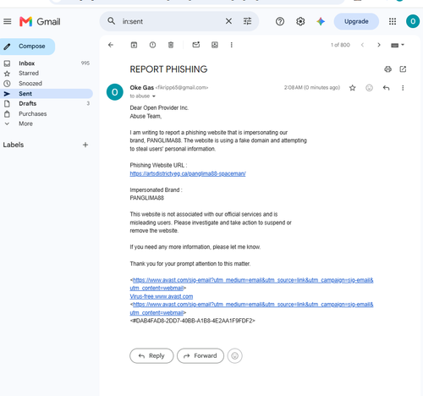
Task: Select the Sent folder
Action: click(x=47, y=94)
